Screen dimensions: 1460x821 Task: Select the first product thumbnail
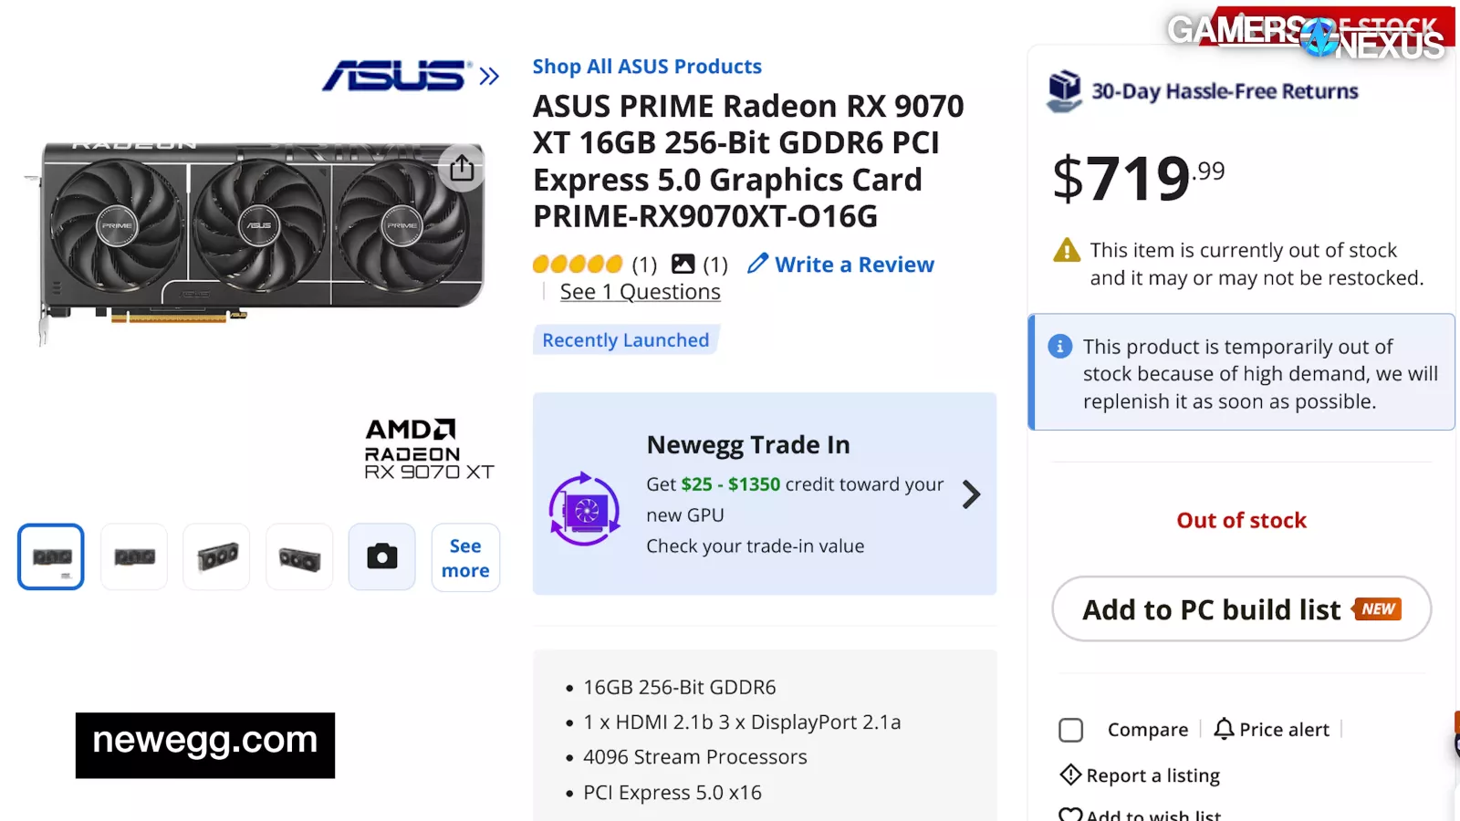(x=51, y=556)
